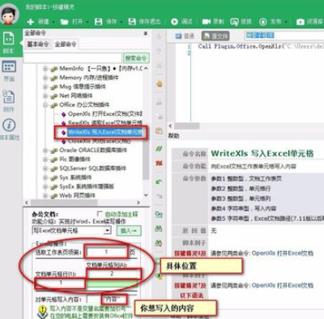The width and height of the screenshot is (324, 319).
Task: Click the command tree vertical scrollbar
Action: [146, 131]
